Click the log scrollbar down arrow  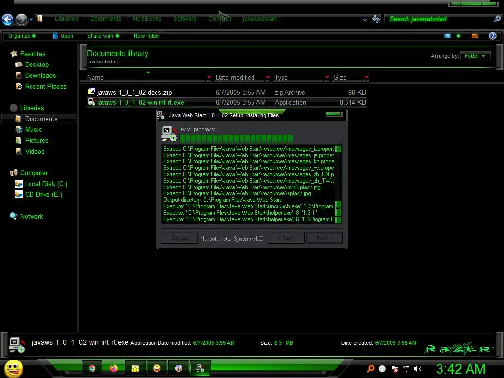pyautogui.click(x=338, y=220)
